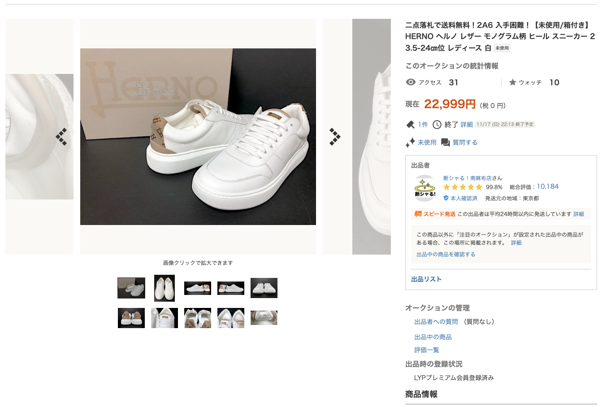Click the 断シャる! seller avatar logo

pyautogui.click(x=425, y=188)
